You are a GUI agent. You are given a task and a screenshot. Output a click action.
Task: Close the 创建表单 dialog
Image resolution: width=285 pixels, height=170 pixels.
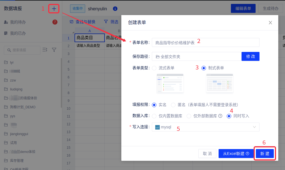[270, 23]
